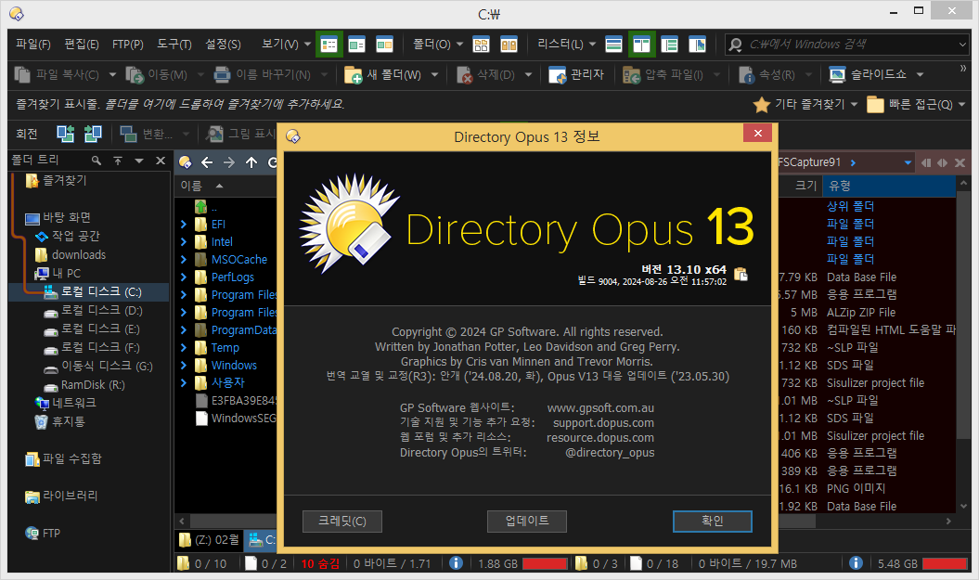Close the folder tree panel
The height and width of the screenshot is (580, 979).
[x=161, y=161]
